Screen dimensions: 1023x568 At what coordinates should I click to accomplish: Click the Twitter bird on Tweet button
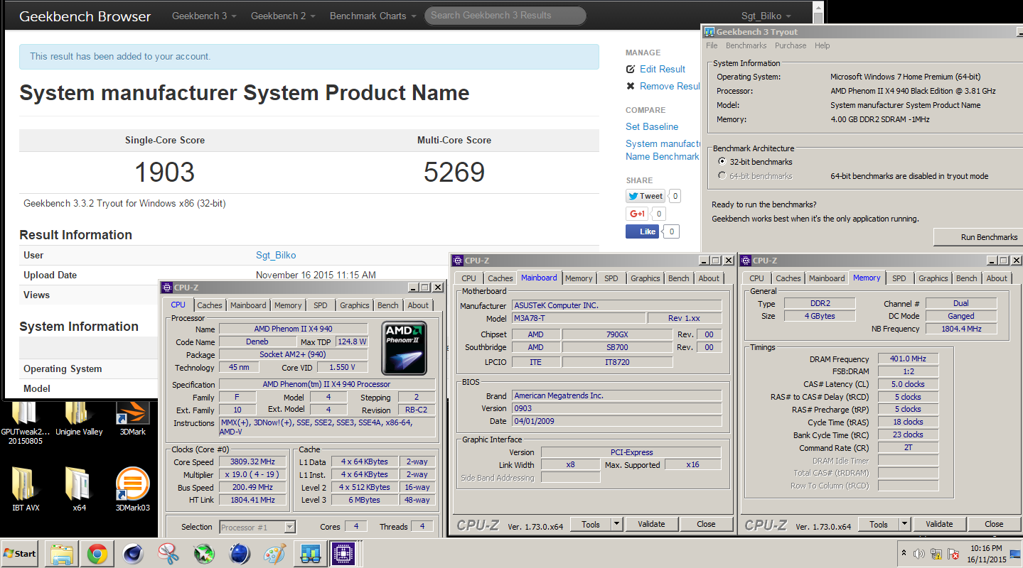pyautogui.click(x=633, y=196)
